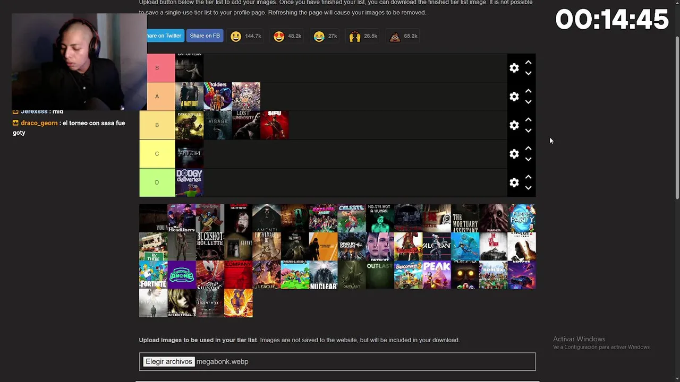
Task: Pick the Dead by Daylight thumbnail
Action: point(352,247)
